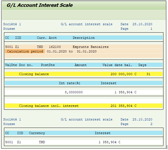168x150 pixels.
Task: Select period end date 31.01.2020
Action: 87,51
